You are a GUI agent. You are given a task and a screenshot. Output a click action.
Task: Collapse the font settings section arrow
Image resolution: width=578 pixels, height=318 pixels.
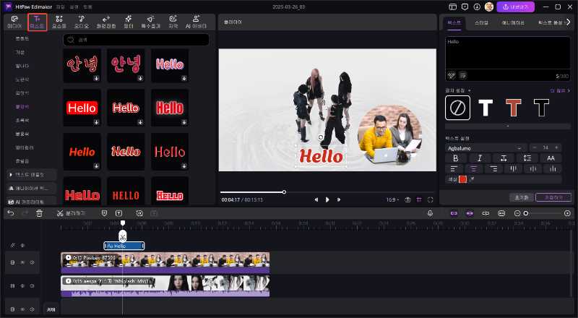[469, 91]
